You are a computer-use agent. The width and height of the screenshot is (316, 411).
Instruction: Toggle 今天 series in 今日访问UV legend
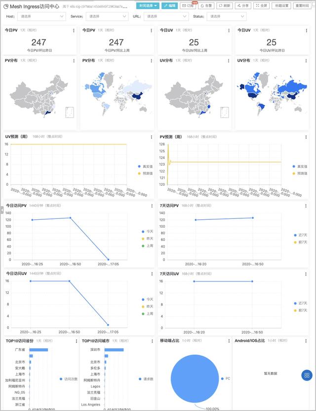147,299
